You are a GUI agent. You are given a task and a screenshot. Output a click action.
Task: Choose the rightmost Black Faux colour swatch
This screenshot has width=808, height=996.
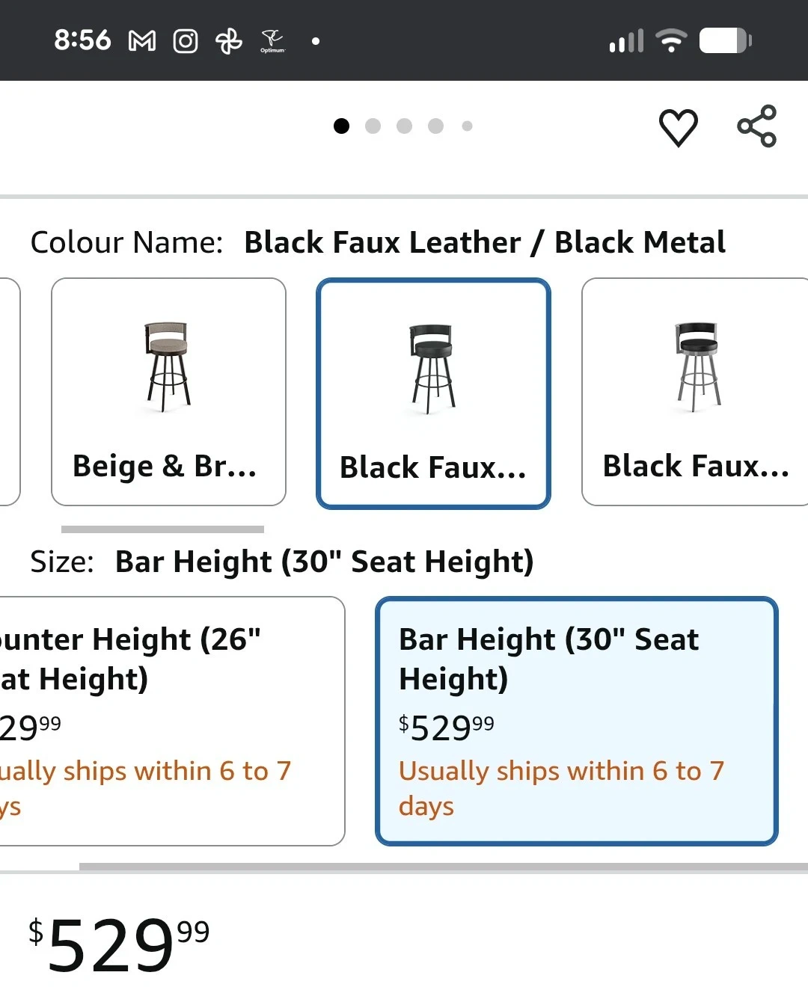coord(696,392)
